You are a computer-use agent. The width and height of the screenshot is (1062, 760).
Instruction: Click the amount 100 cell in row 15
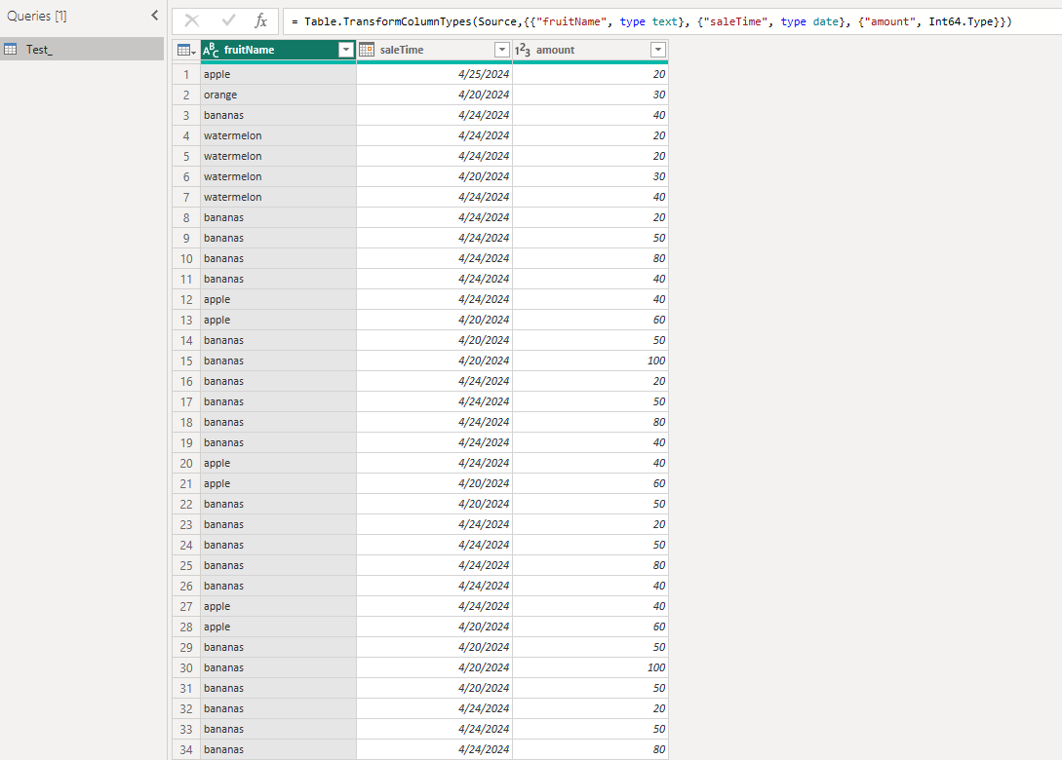pyautogui.click(x=591, y=361)
